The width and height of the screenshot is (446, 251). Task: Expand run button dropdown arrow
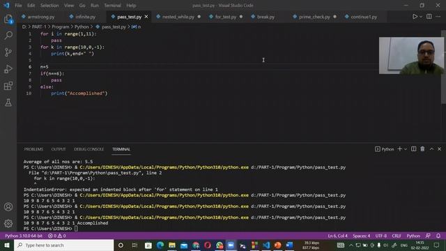point(421,17)
